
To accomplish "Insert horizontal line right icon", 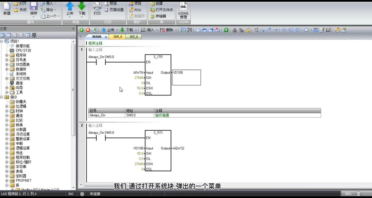I will [x=275, y=30].
